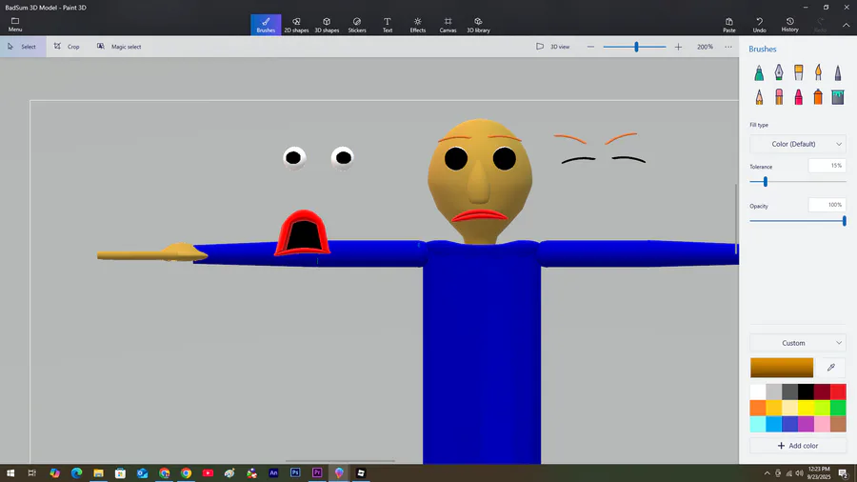Click the 200% zoom value

tap(705, 47)
